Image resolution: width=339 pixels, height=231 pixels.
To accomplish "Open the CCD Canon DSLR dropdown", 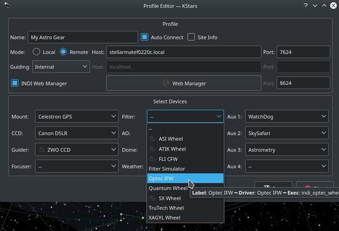I will point(77,133).
